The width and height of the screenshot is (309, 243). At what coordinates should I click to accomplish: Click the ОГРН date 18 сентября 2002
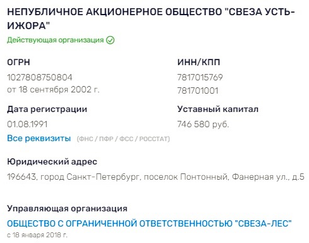coord(53,90)
